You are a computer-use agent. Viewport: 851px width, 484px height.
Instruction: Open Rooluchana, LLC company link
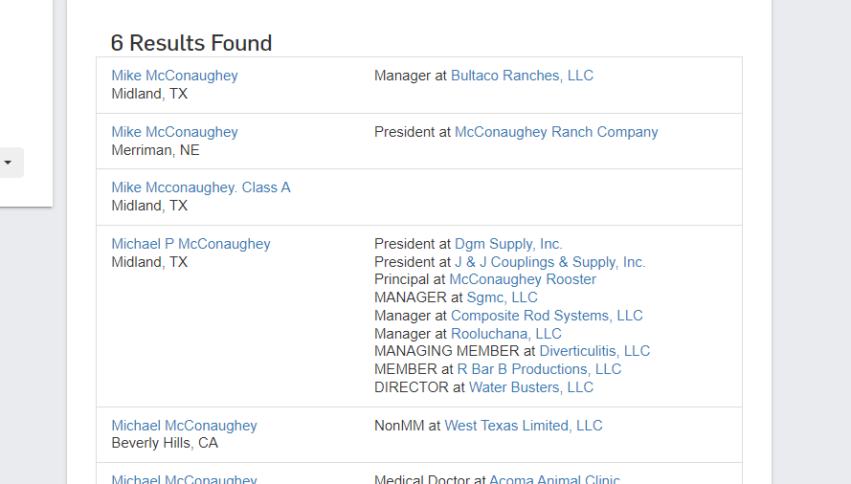tap(505, 333)
